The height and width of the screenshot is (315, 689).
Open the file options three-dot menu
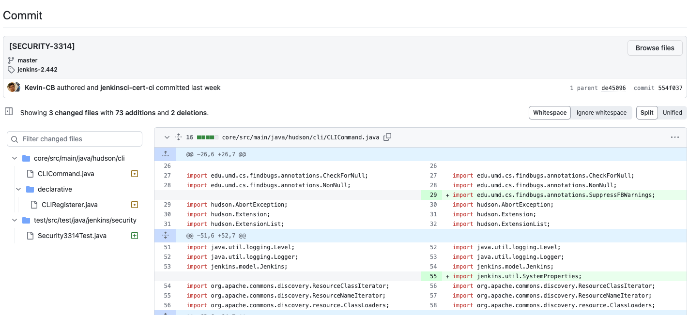point(674,137)
